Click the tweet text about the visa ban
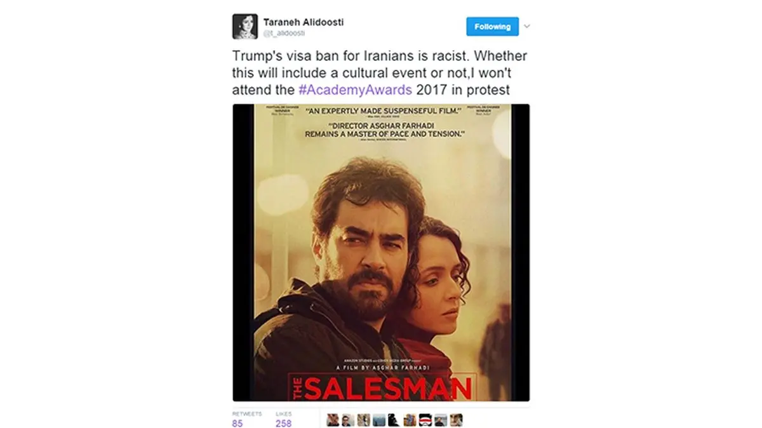This screenshot has height=428, width=762. [380, 73]
